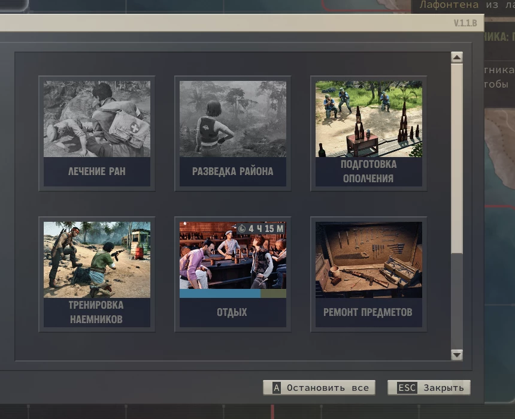Click the 4 ч 15 м timer text

click(266, 228)
